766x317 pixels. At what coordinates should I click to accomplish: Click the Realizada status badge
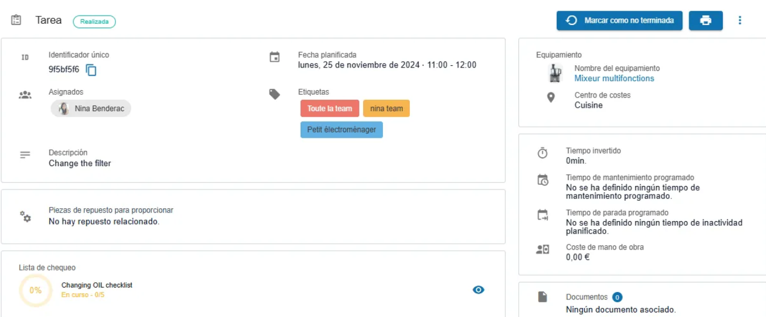tap(94, 22)
